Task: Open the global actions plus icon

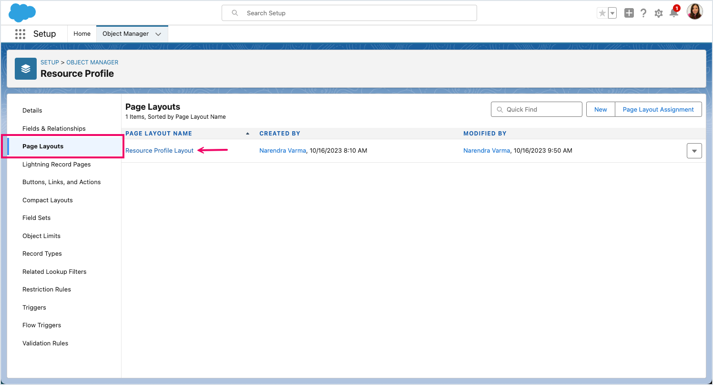Action: pos(629,13)
